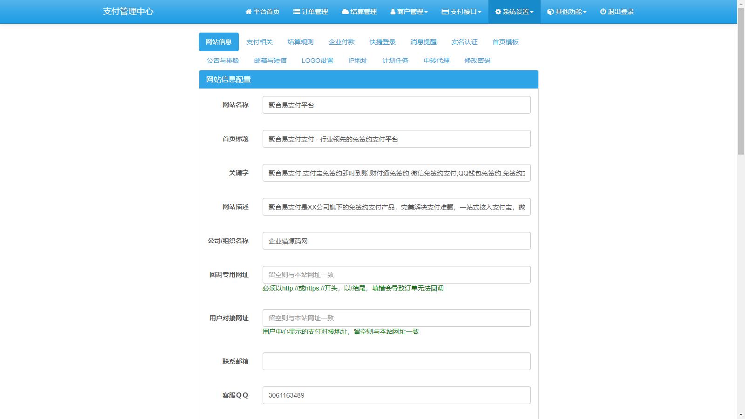Open the 计划任务 settings page
The image size is (745, 419).
pos(395,60)
